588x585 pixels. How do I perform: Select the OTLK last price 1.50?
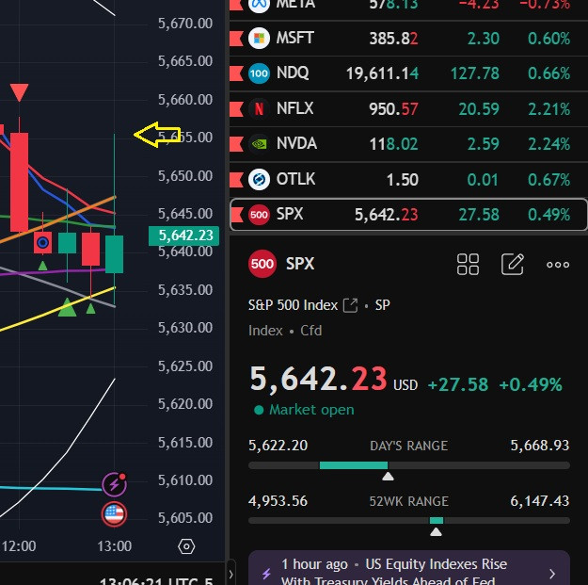click(x=403, y=180)
